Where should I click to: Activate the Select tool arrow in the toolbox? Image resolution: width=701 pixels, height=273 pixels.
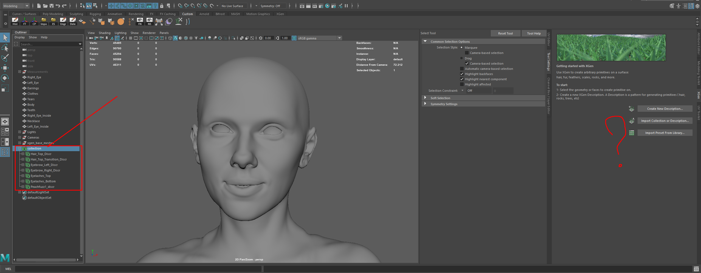pos(5,38)
